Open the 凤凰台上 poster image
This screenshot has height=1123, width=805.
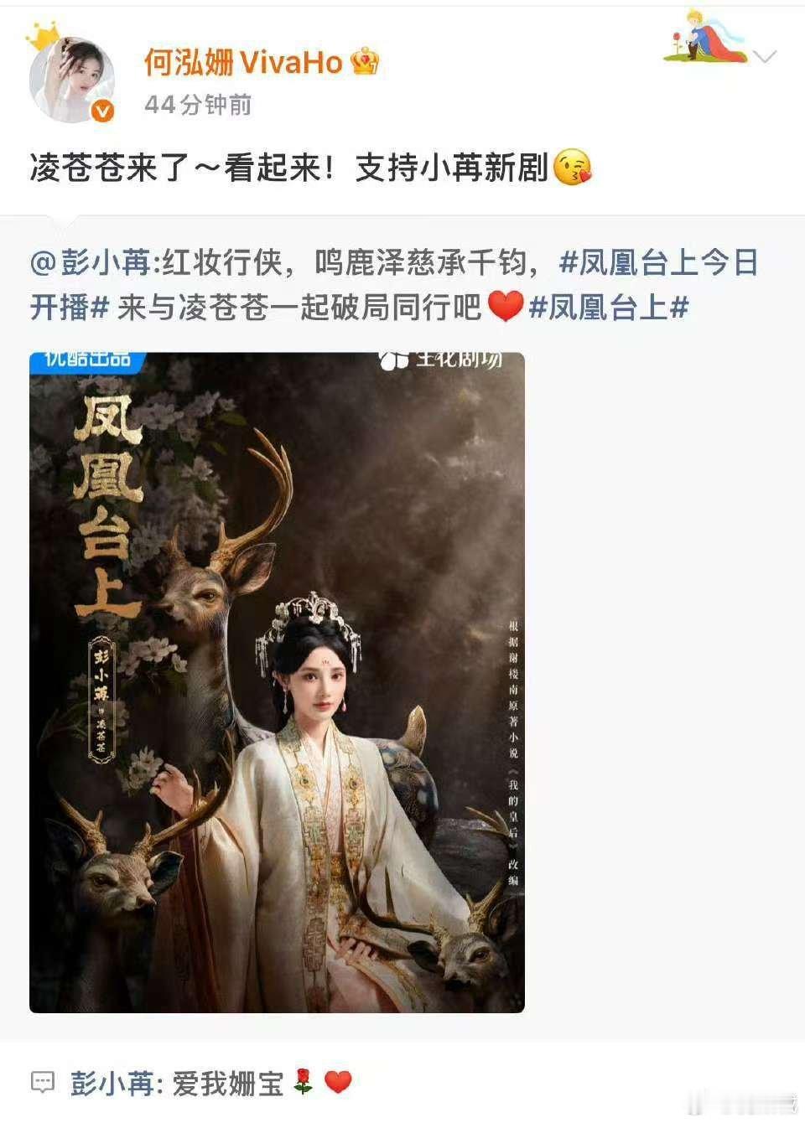278,682
